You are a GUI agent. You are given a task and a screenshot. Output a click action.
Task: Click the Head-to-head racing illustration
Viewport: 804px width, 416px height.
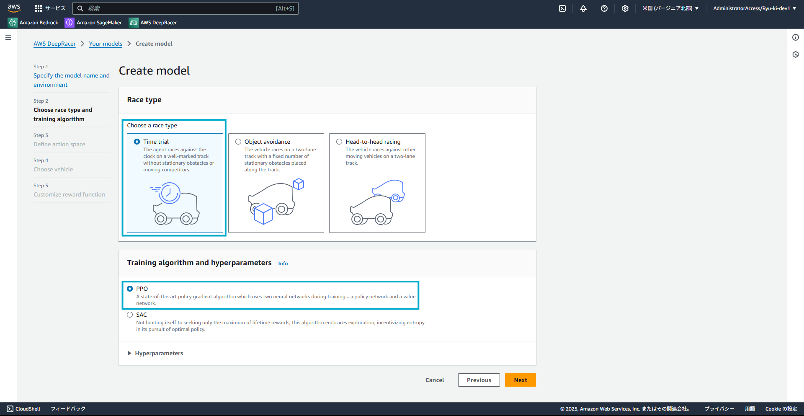tap(377, 202)
